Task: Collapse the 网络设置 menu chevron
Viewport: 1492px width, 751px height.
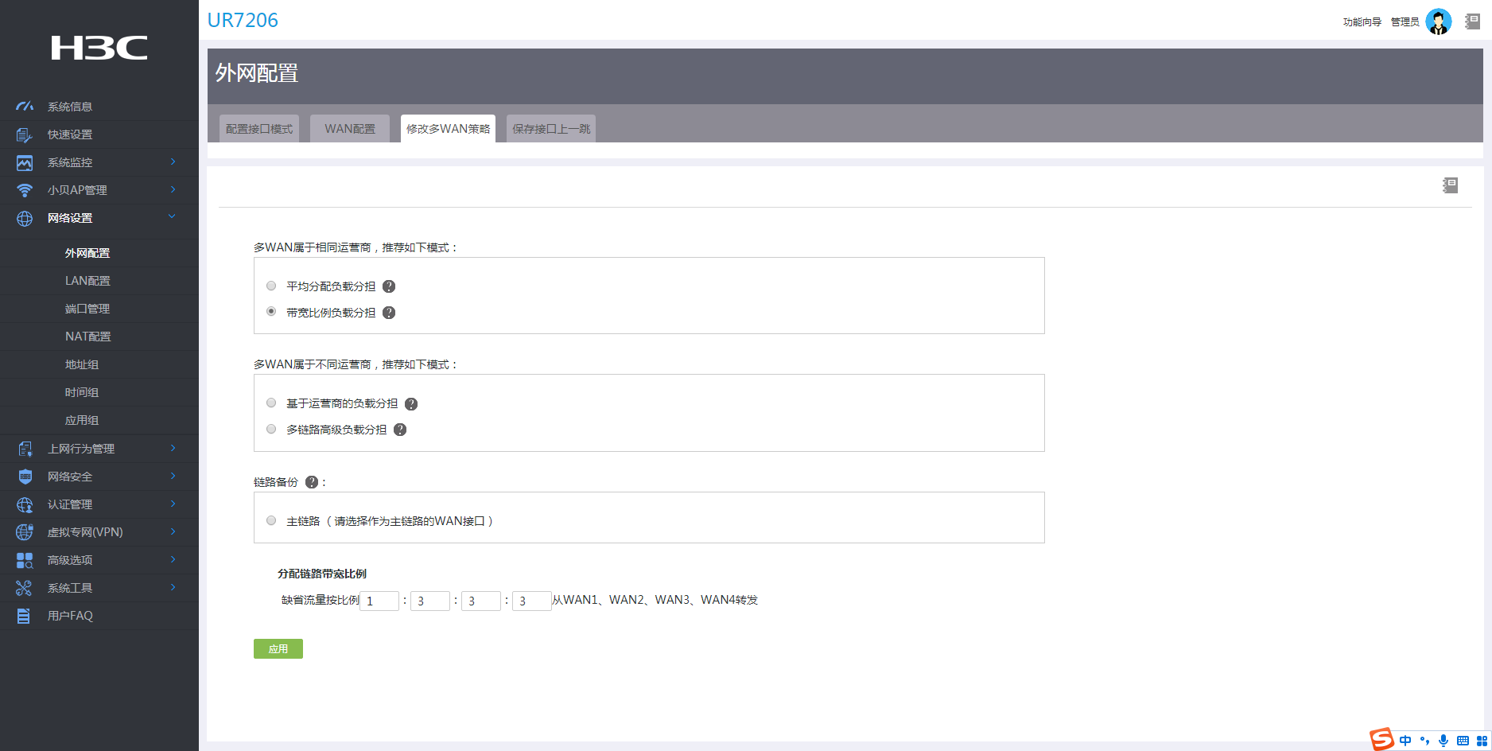Action: tap(172, 216)
